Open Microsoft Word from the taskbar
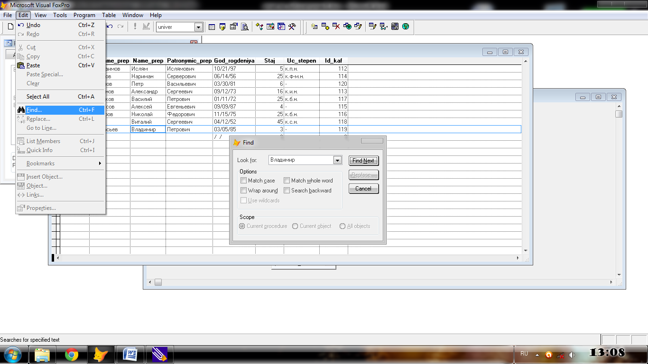 130,354
